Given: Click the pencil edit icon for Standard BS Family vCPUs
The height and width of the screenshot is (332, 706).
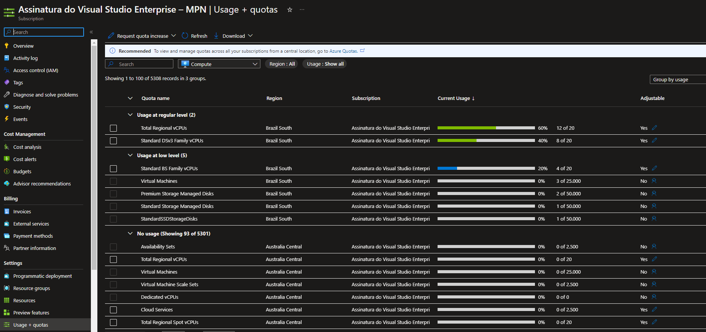Looking at the screenshot, I should click(x=654, y=168).
